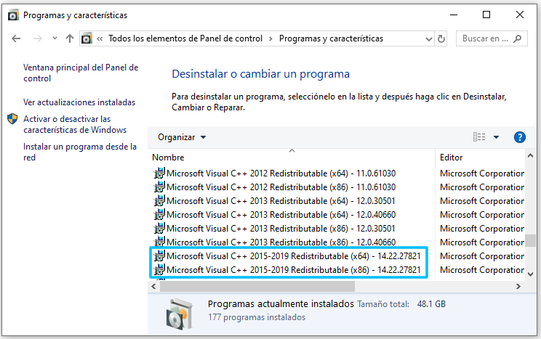Open the blue Help button
The width and height of the screenshot is (541, 339).
[x=520, y=137]
